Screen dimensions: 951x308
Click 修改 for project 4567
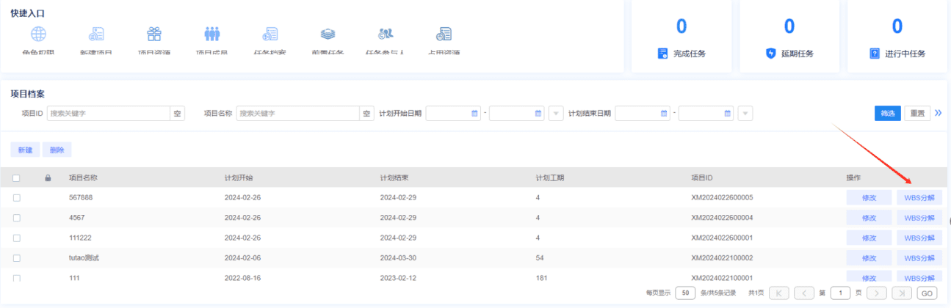[x=869, y=218]
